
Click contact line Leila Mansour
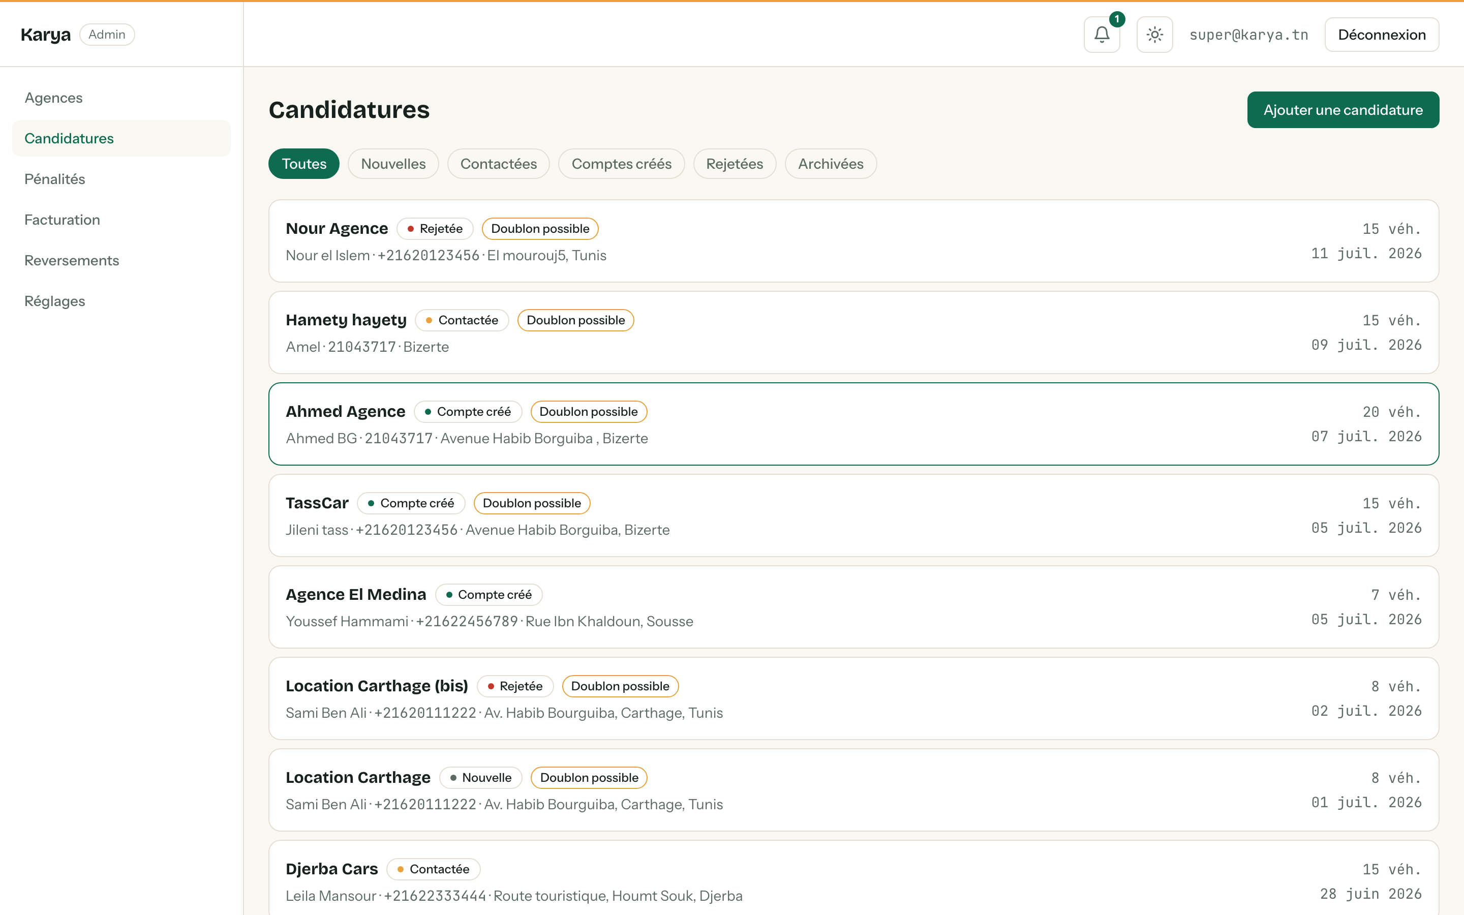513,896
